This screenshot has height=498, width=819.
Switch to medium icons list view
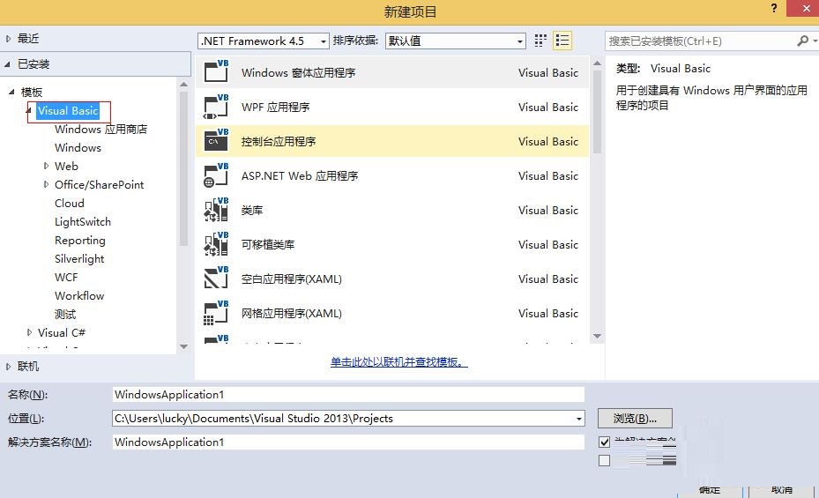tap(562, 41)
